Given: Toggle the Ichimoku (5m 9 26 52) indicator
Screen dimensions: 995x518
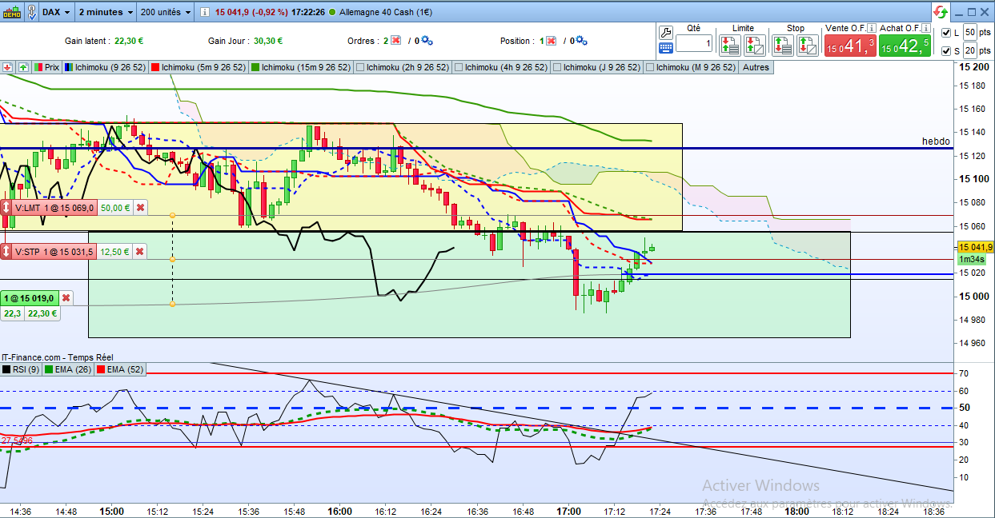Looking at the screenshot, I should tap(197, 67).
